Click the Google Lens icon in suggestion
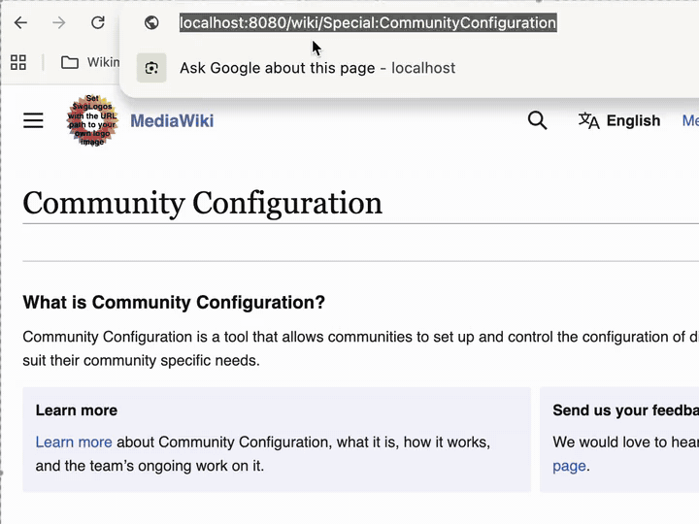The image size is (699, 524). (x=151, y=68)
